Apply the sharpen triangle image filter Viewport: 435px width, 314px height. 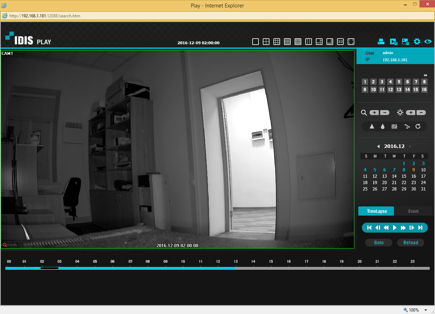click(x=372, y=126)
